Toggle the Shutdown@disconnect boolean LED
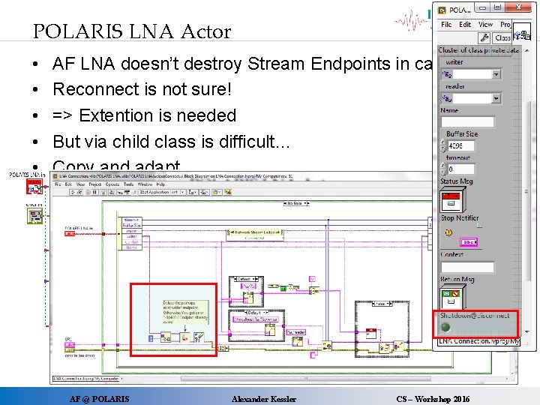Screen dimensions: 540x405 pos(445,327)
